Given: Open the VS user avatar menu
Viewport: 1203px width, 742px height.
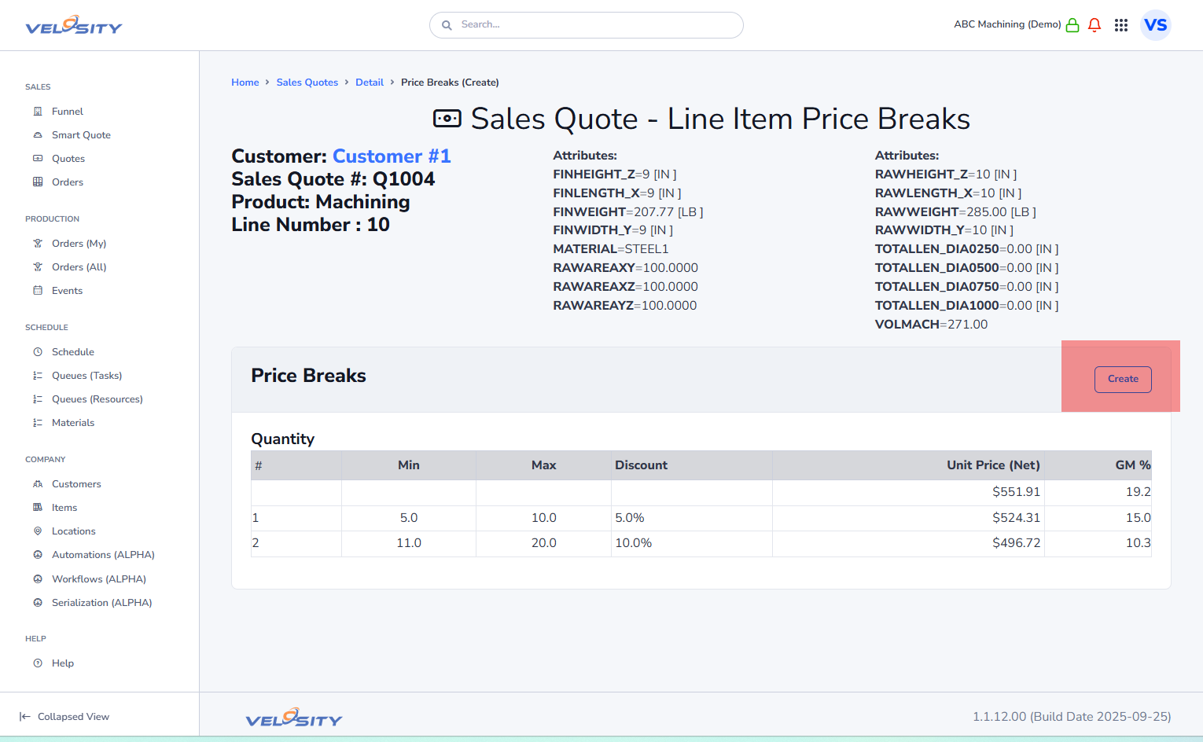Looking at the screenshot, I should click(1155, 25).
